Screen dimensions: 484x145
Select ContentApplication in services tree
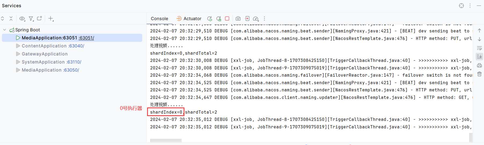(44, 46)
